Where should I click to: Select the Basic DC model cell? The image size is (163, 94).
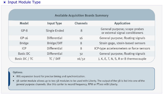pos(24,54)
